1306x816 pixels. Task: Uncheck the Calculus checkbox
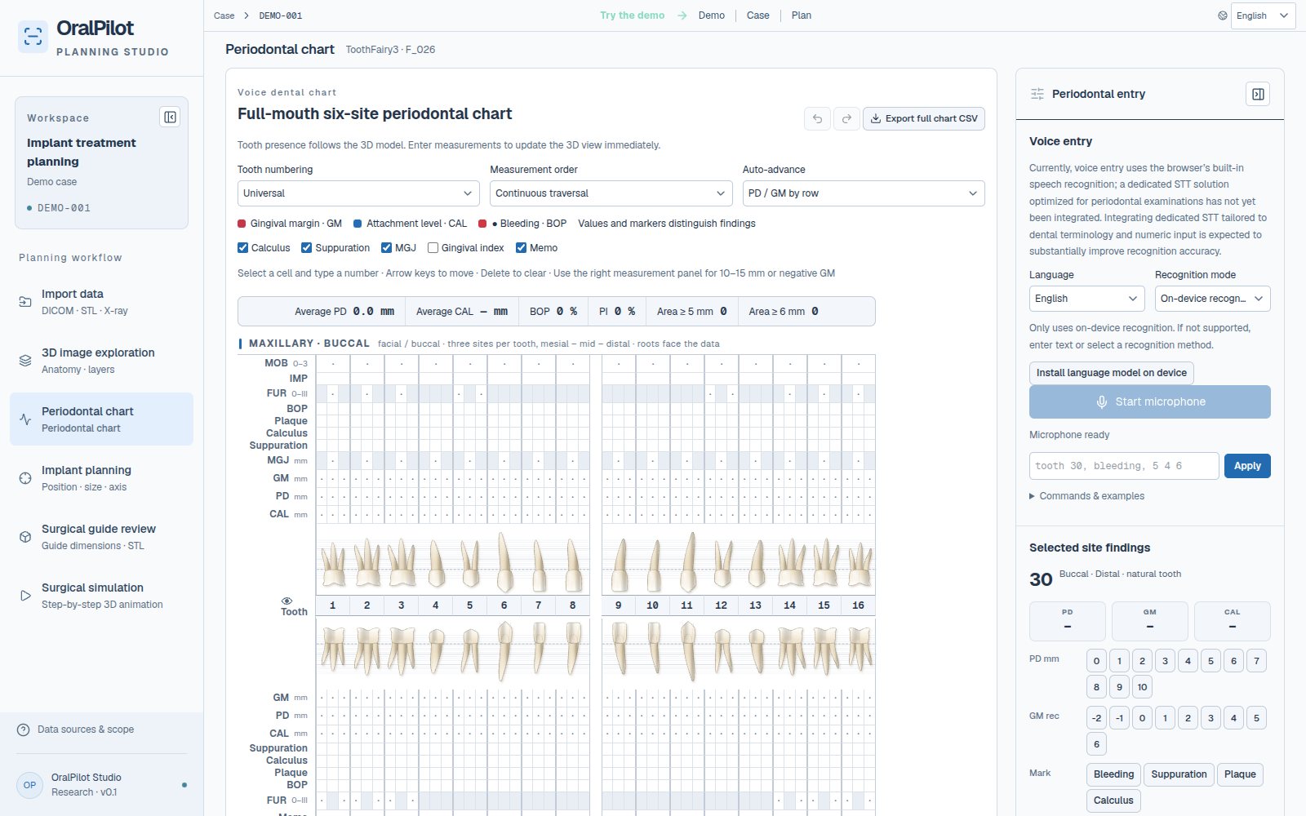pos(242,248)
